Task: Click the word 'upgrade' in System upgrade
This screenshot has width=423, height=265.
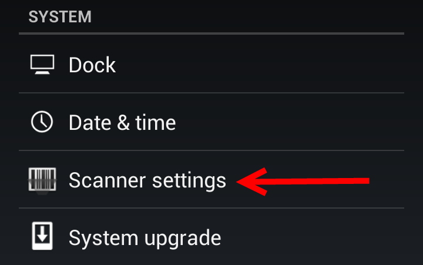Action: pos(183,239)
